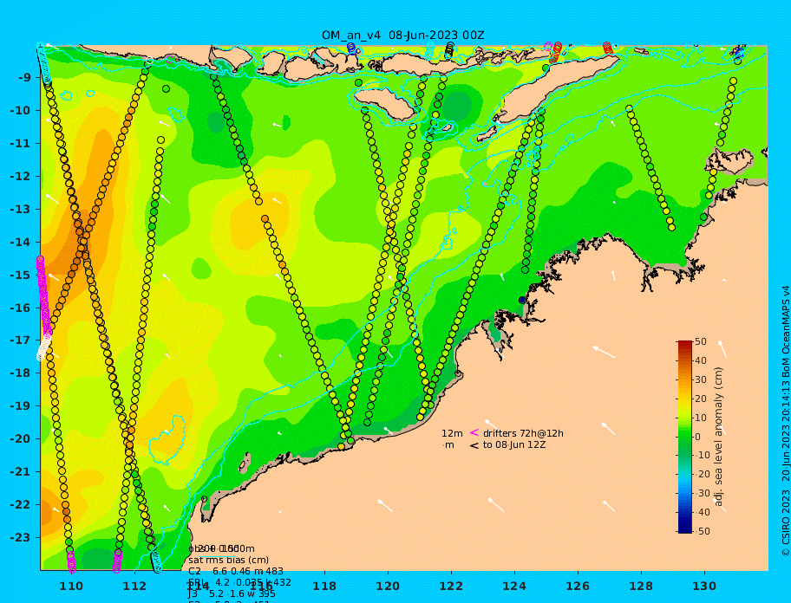Click latitude axis label "-19"
The height and width of the screenshot is (603, 791).
click(x=21, y=405)
